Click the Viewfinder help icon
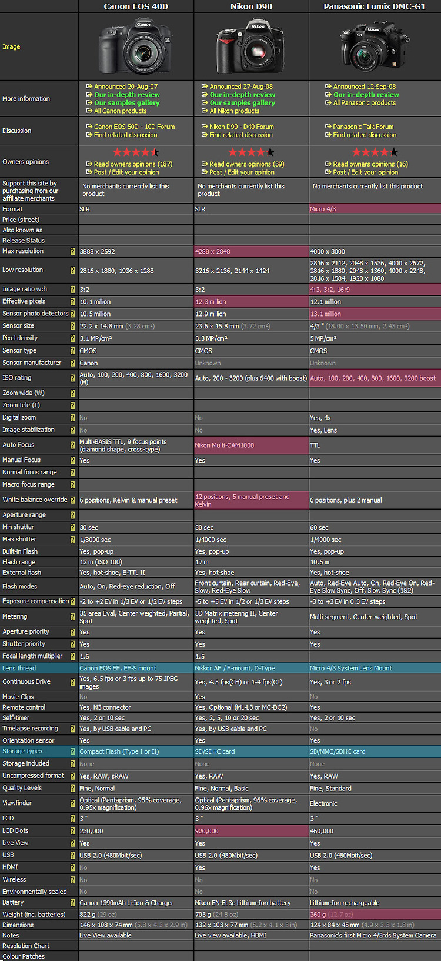This screenshot has width=441, height=961. [x=73, y=803]
